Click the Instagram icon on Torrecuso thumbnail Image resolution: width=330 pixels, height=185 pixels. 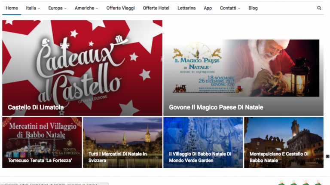tap(23, 155)
